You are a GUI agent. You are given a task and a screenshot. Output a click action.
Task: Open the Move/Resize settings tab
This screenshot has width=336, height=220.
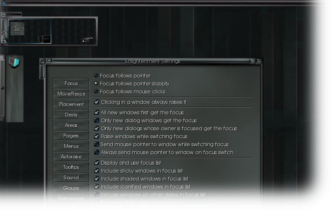click(71, 93)
